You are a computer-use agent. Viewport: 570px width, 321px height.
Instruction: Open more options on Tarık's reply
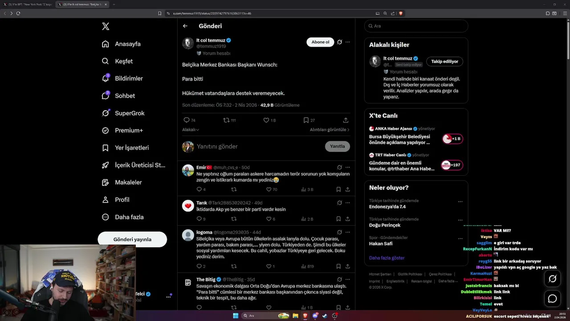(348, 203)
